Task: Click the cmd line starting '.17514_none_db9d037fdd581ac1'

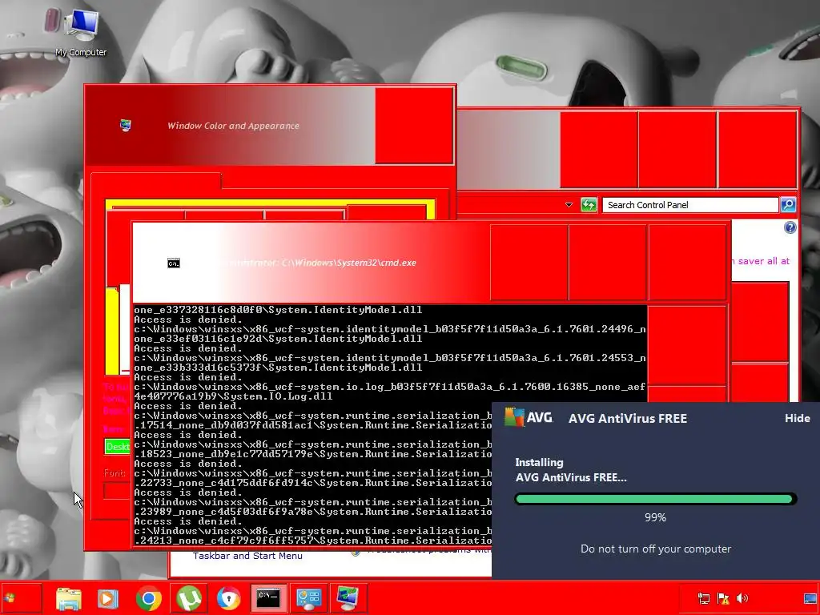Action: [313, 424]
